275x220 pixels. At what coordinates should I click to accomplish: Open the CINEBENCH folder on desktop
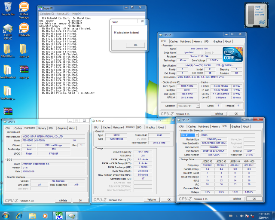[8, 51]
